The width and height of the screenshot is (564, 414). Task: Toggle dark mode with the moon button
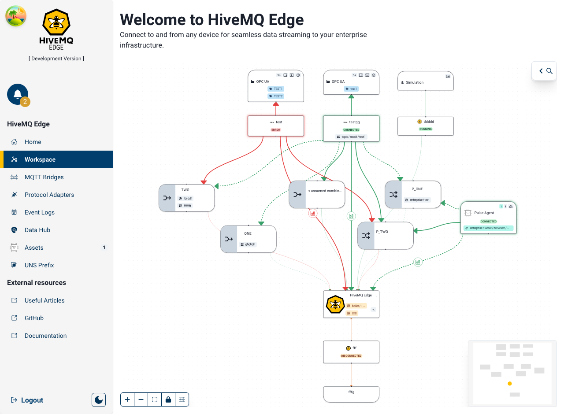[x=98, y=399]
